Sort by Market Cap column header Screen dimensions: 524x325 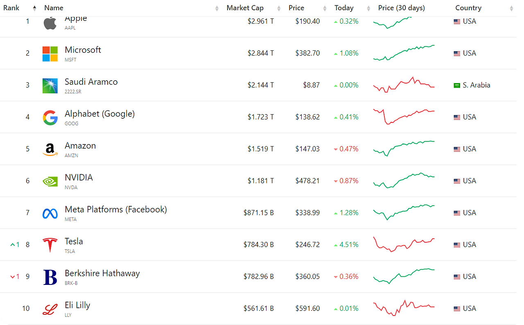click(245, 8)
